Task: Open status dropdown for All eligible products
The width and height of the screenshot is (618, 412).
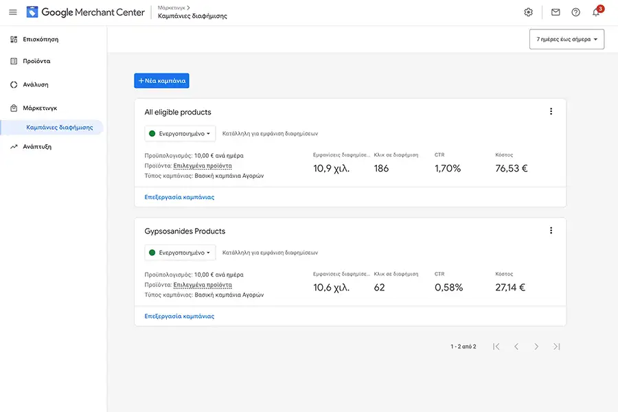Action: click(180, 133)
